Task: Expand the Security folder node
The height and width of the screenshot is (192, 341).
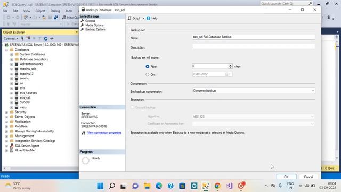Action: 7,113
